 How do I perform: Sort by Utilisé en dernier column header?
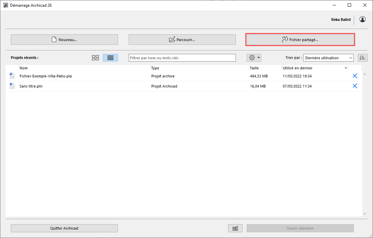pos(315,68)
